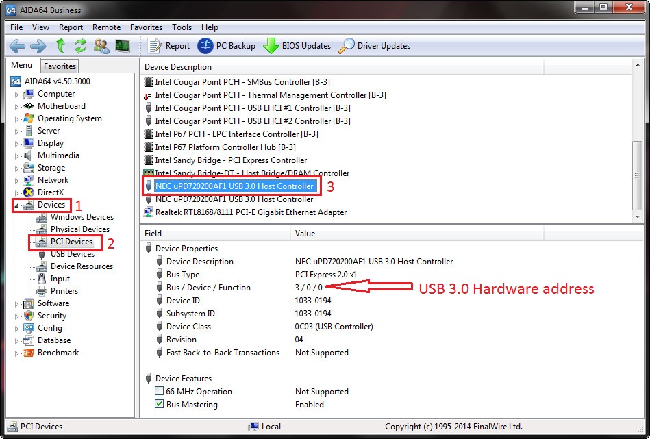Toggle the Bus Mastering checkbox
The image size is (650, 439).
tap(159, 403)
